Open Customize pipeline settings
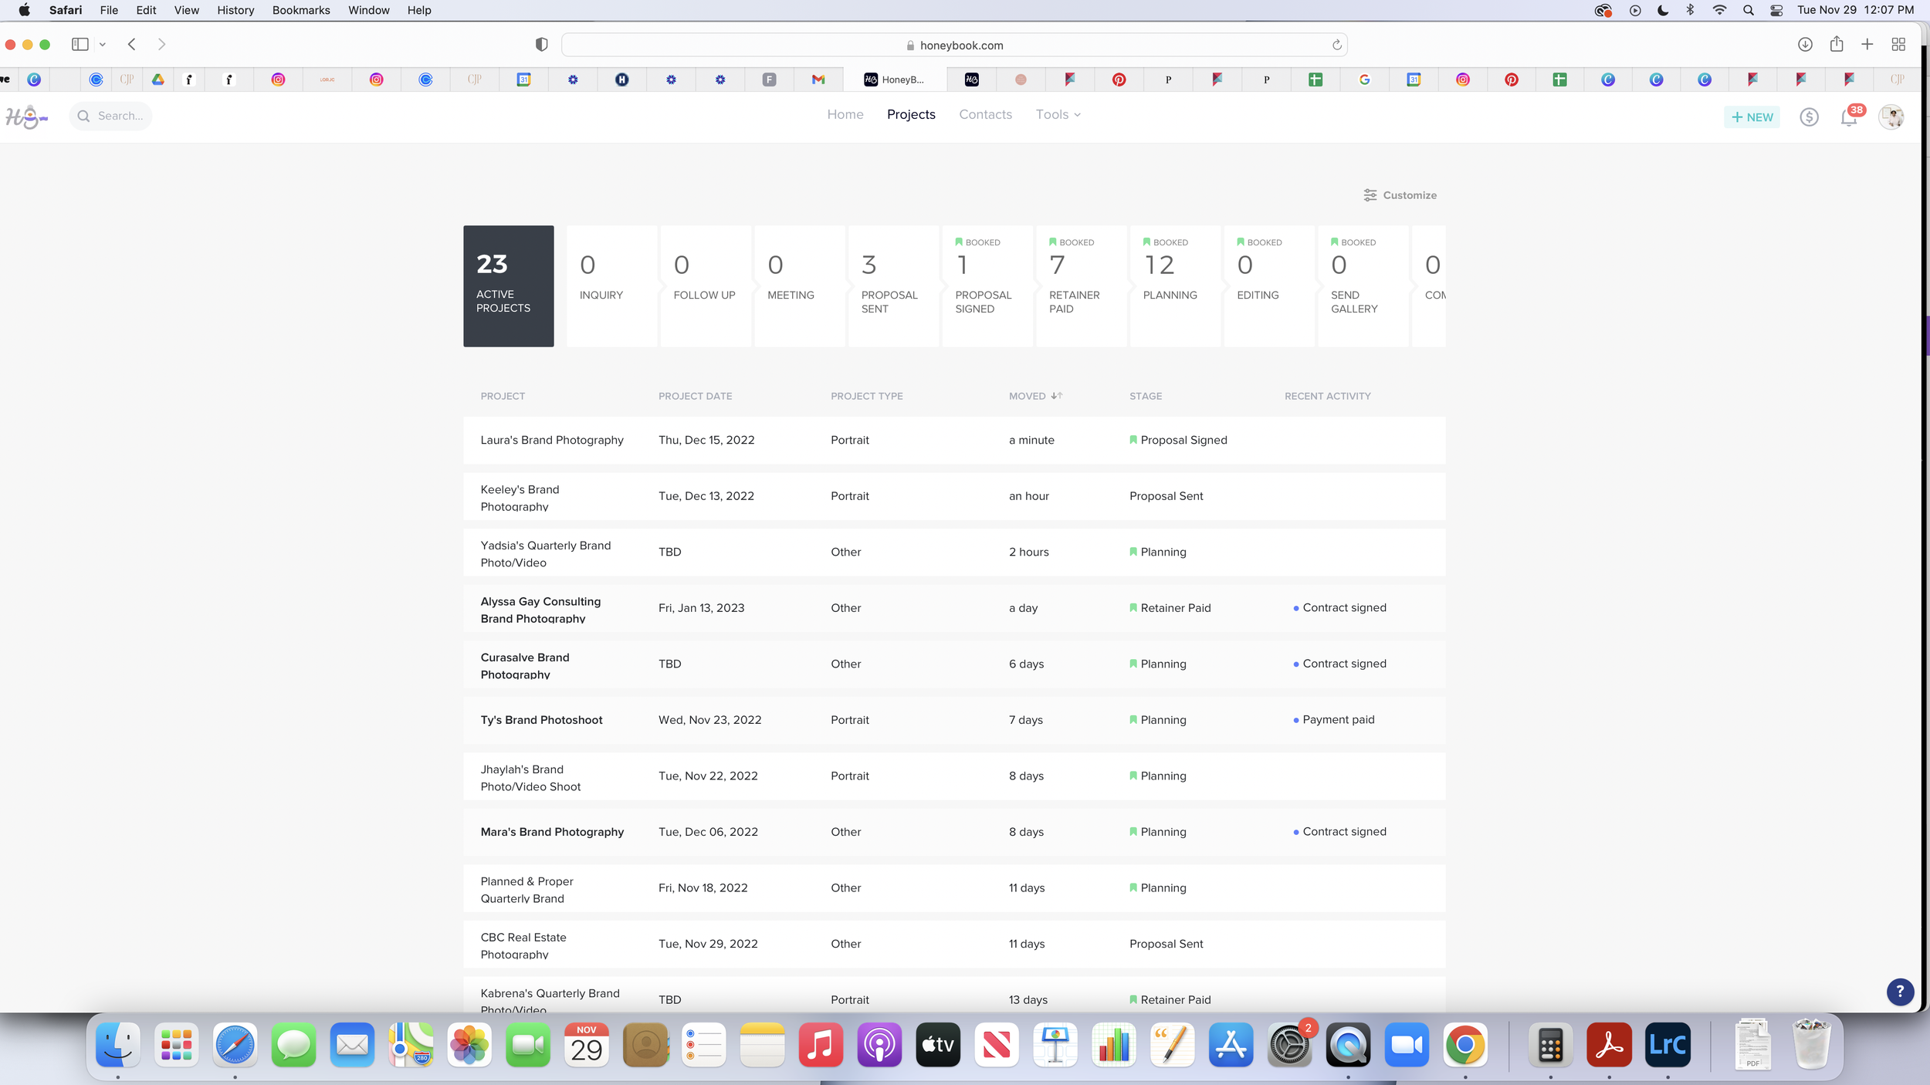The height and width of the screenshot is (1085, 1930). tap(1400, 195)
